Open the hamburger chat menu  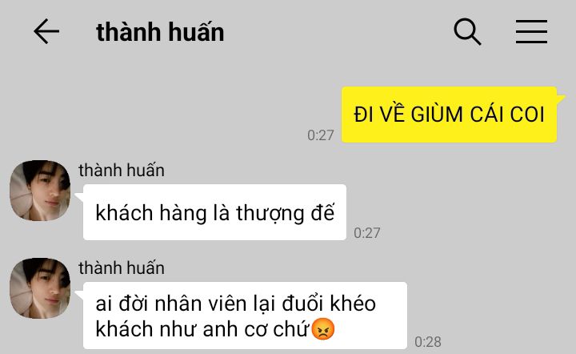(x=531, y=31)
